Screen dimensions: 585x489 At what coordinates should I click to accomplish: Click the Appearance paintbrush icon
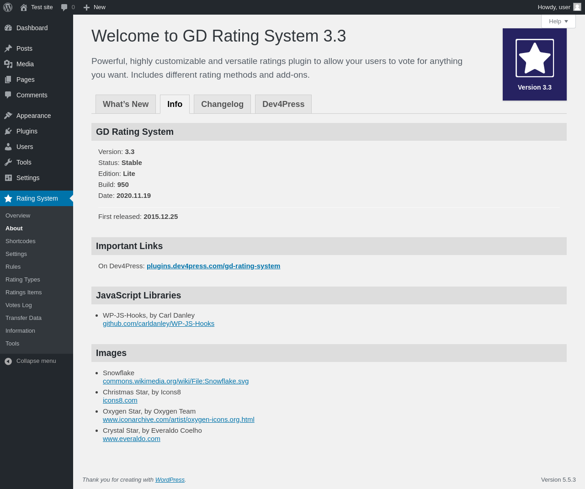pyautogui.click(x=8, y=116)
